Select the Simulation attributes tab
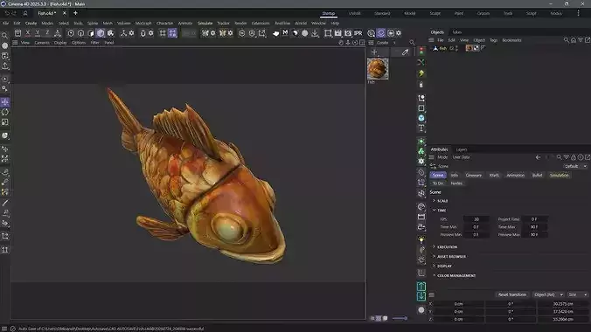 tap(559, 176)
